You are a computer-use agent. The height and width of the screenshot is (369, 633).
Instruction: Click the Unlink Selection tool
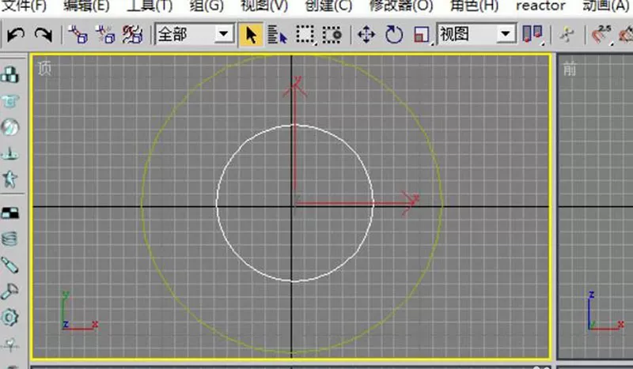pyautogui.click(x=105, y=35)
